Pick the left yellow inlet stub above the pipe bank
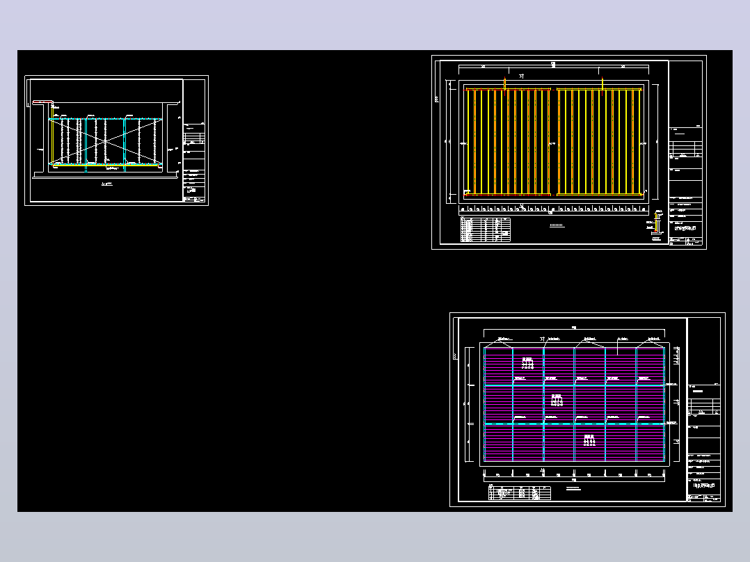Image resolution: width=750 pixels, height=562 pixels. (504, 83)
